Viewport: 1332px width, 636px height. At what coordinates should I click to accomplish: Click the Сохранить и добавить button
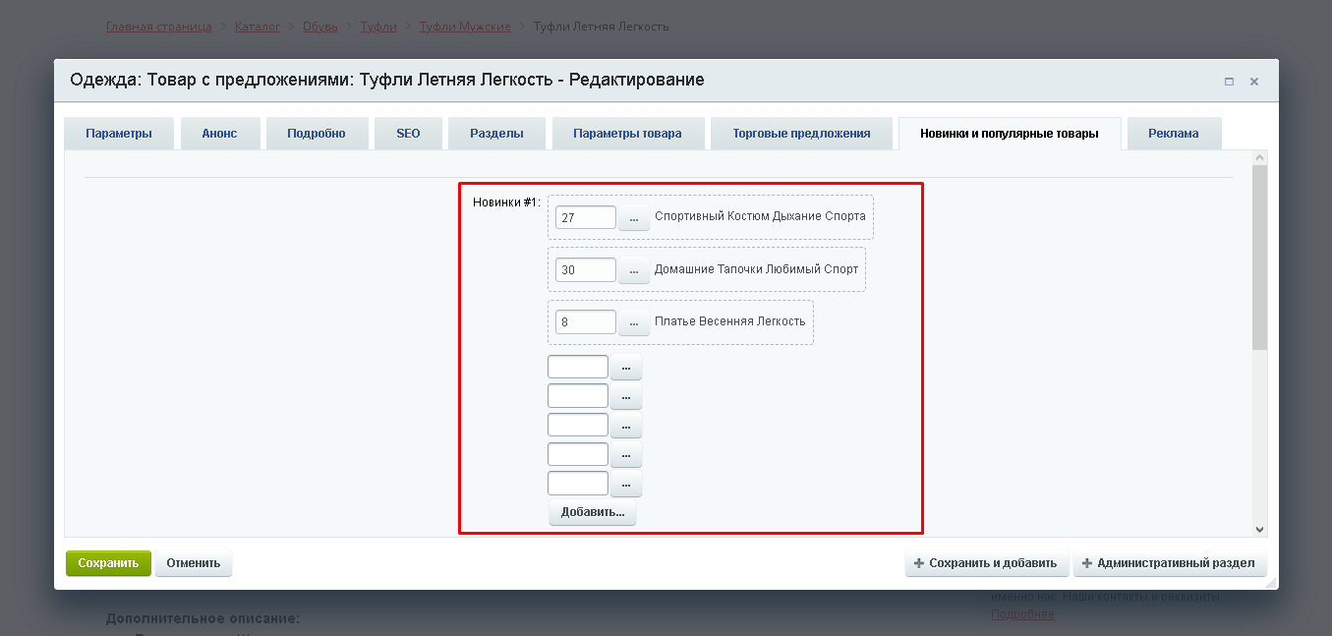(x=986, y=563)
